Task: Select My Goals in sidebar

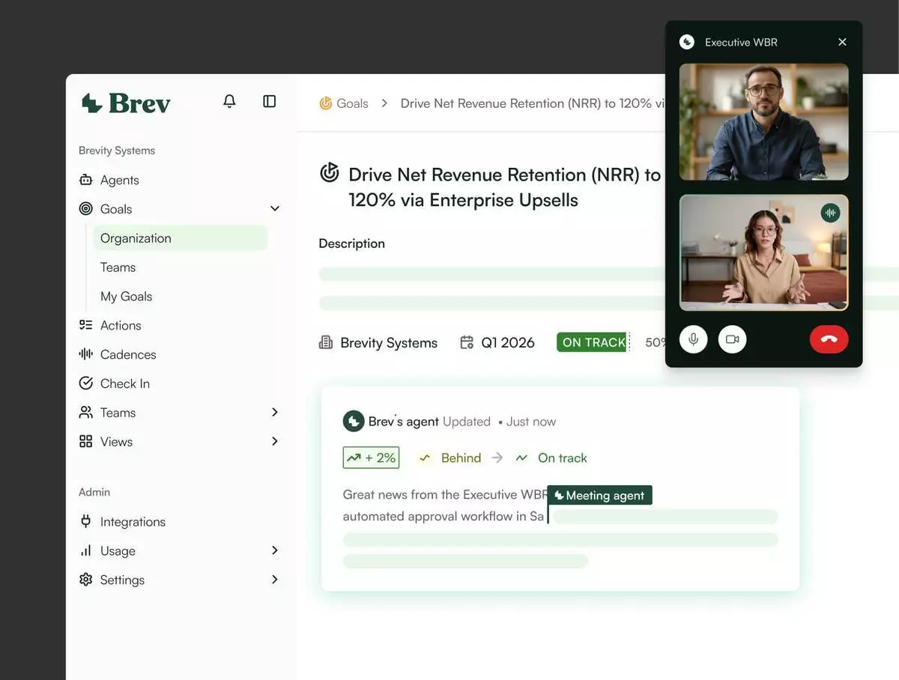Action: pos(126,297)
